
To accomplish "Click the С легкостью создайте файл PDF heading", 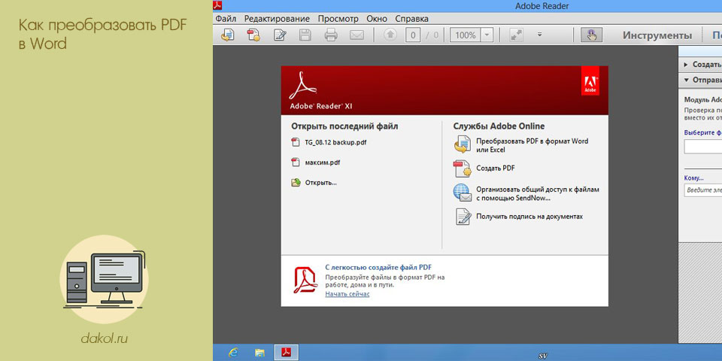I will pos(378,267).
